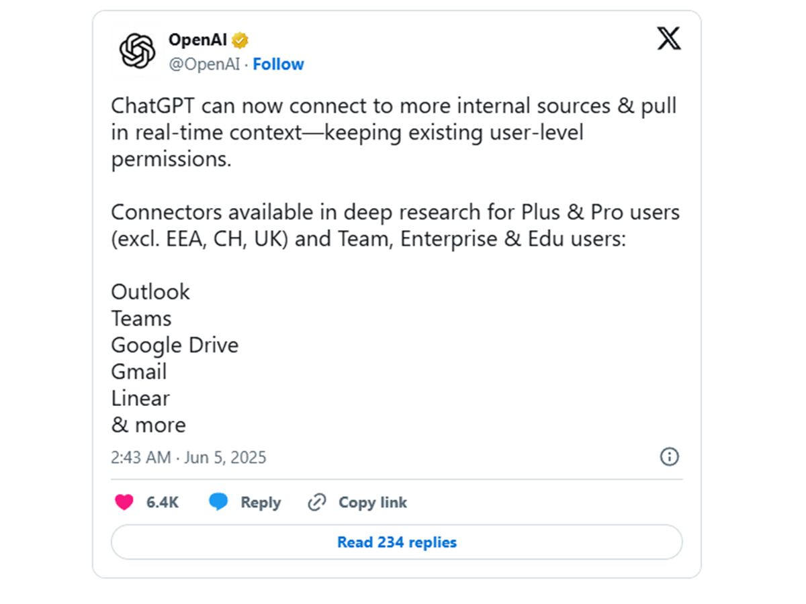Select the Copy link text
The height and width of the screenshot is (604, 806).
coord(373,502)
